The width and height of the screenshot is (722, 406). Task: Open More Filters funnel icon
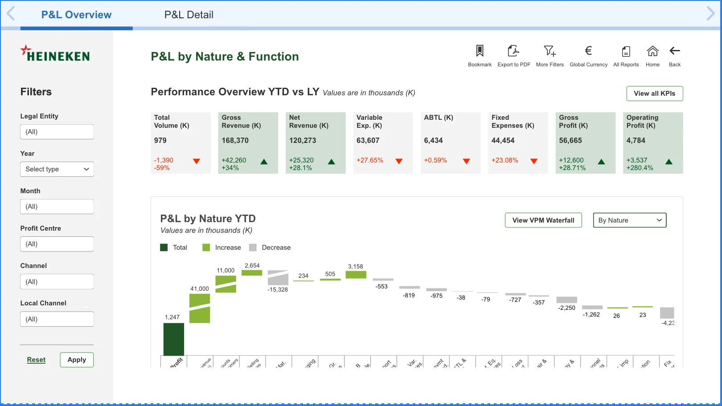(x=550, y=51)
